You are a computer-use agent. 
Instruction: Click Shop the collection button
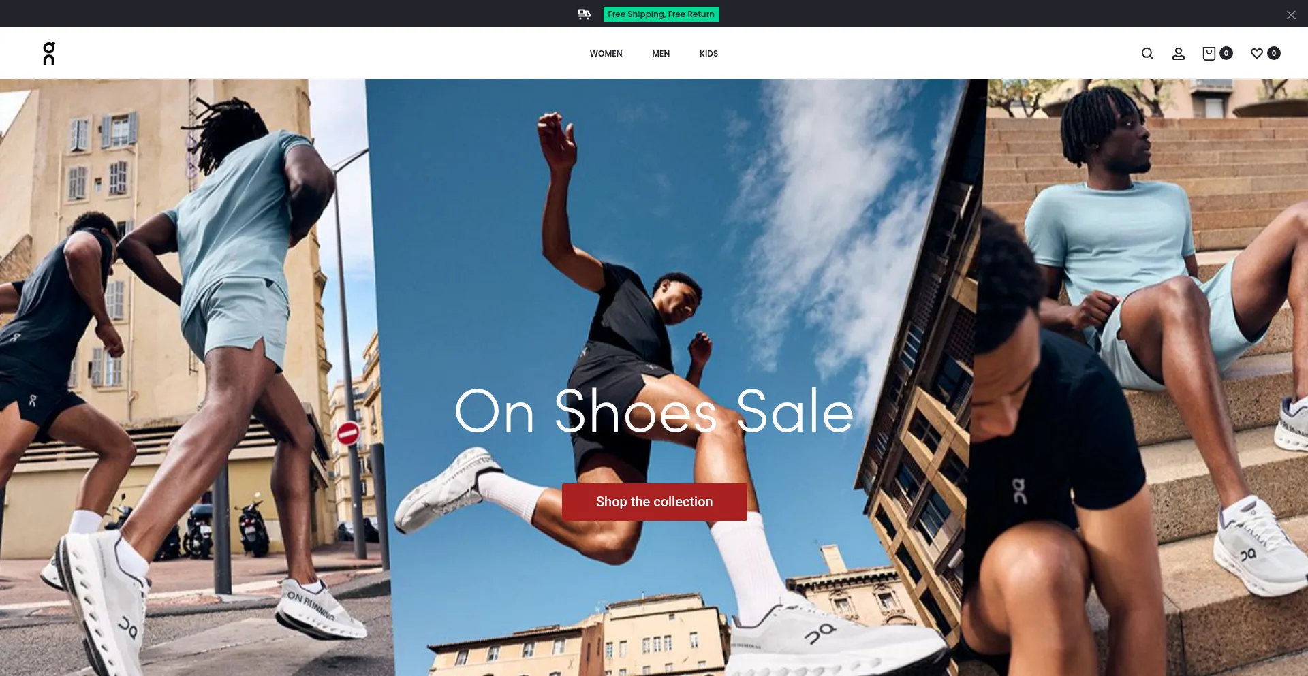click(x=654, y=502)
